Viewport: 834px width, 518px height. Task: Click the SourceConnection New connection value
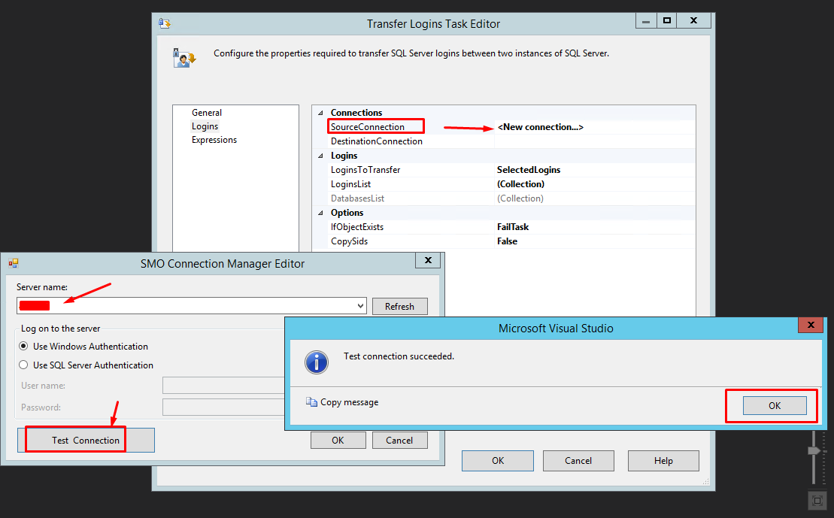(540, 127)
